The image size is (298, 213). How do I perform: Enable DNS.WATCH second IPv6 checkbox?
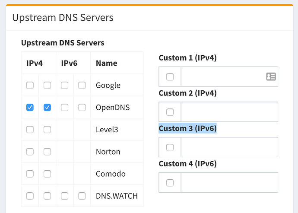pos(82,196)
